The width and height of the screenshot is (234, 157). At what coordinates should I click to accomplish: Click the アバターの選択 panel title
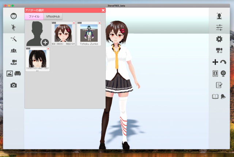click(x=34, y=10)
